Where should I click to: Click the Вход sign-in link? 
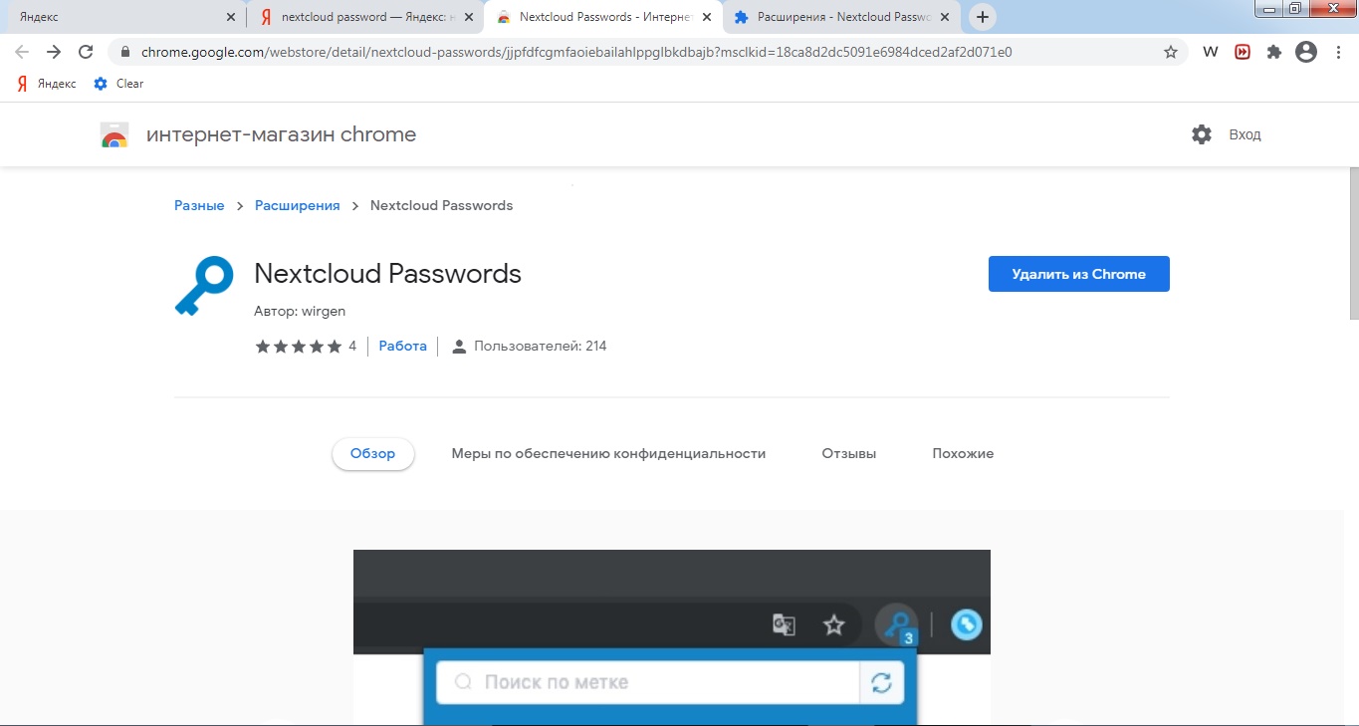tap(1245, 134)
